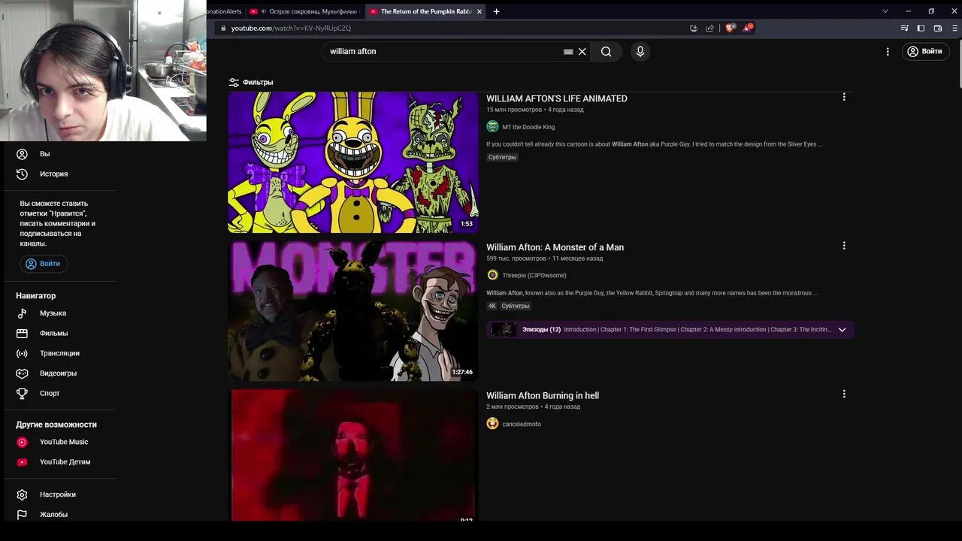Click the Настройки gear icon
The width and height of the screenshot is (962, 541).
[x=22, y=494]
